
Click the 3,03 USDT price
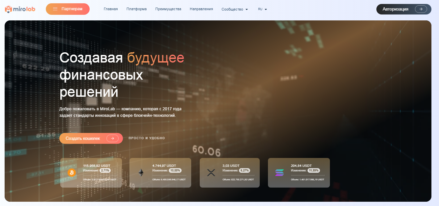point(231,166)
